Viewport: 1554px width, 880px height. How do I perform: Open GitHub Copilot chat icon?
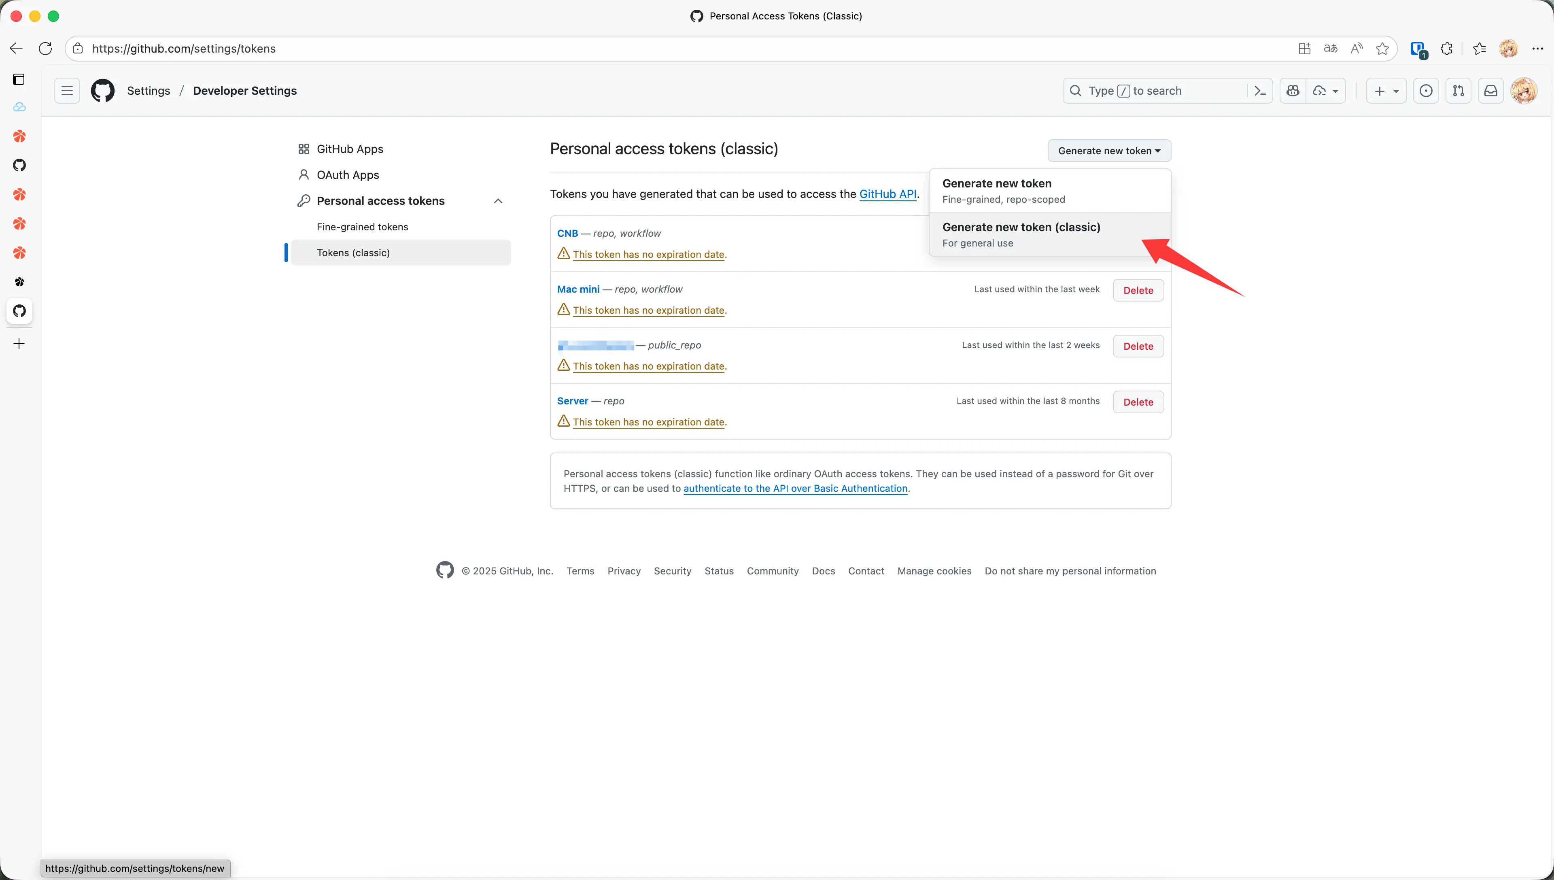[x=1293, y=91]
